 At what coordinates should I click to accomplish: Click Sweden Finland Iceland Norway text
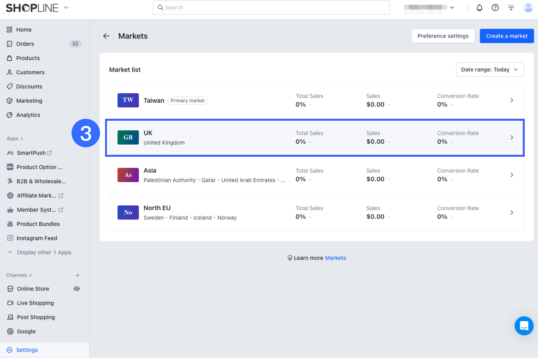tap(190, 218)
